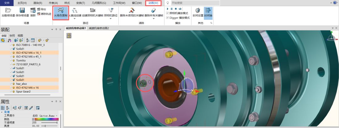
Task: Open the 装配 panel options dropdown arrow
Action: (52, 30)
